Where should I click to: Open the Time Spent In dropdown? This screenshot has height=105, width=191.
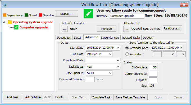(110, 73)
